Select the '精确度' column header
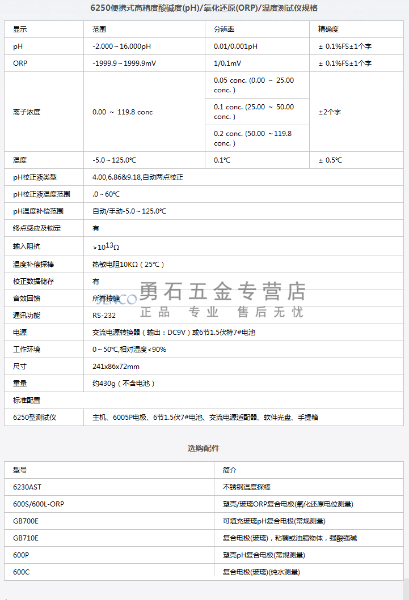This screenshot has height=600, width=409. click(328, 29)
